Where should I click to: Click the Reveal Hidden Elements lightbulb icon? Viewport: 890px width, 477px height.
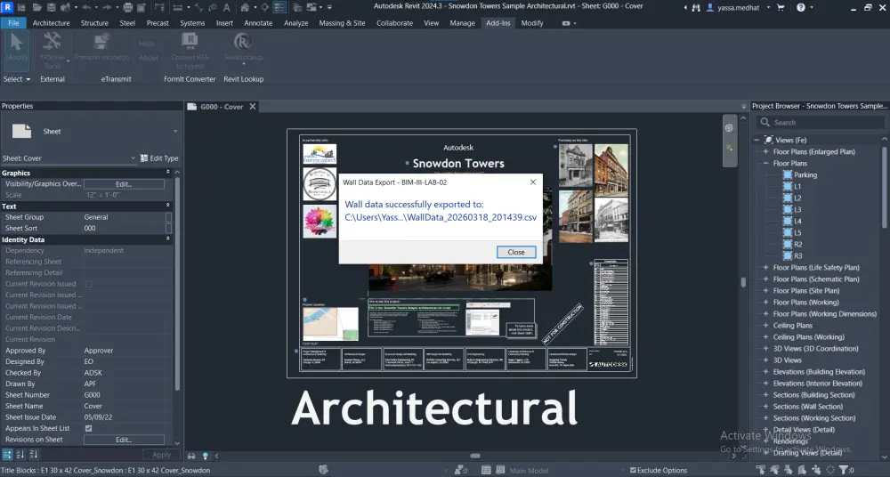(205, 456)
